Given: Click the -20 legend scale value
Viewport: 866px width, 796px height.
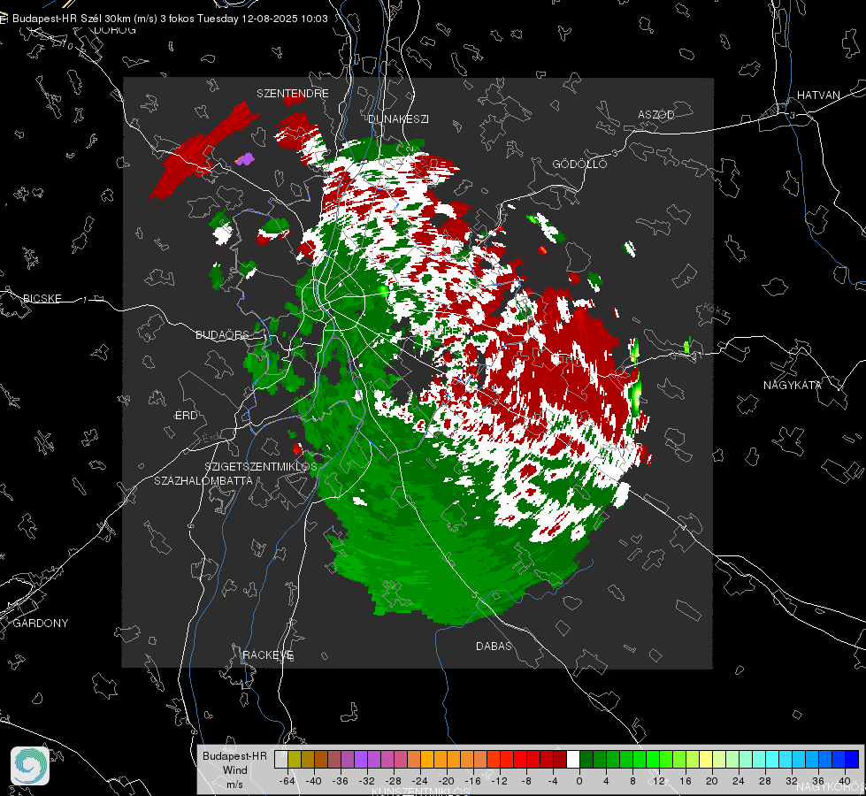Looking at the screenshot, I should pyautogui.click(x=446, y=781).
